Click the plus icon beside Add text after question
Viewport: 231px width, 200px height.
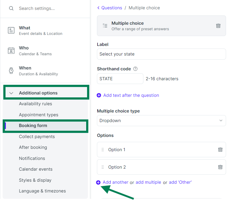pos(99,95)
